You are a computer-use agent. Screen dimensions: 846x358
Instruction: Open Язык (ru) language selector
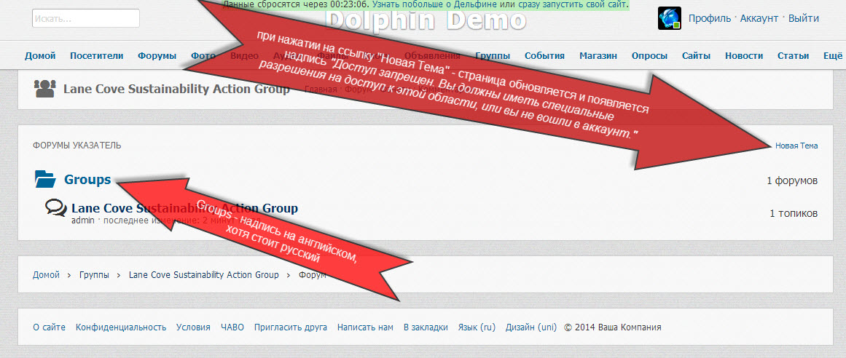pos(477,327)
